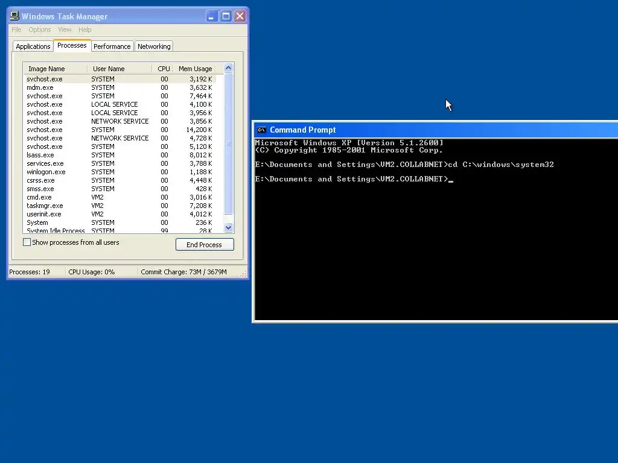The width and height of the screenshot is (618, 463).
Task: Select the winlogon.exe process row
Action: coord(120,172)
